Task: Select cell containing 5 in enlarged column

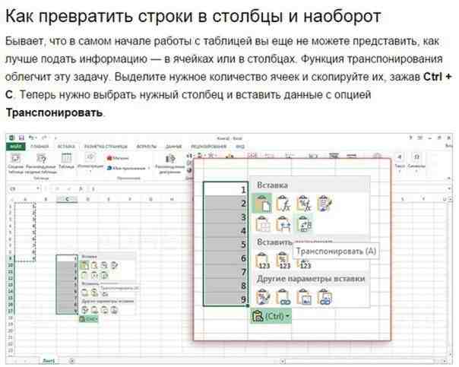Action: coord(227,245)
